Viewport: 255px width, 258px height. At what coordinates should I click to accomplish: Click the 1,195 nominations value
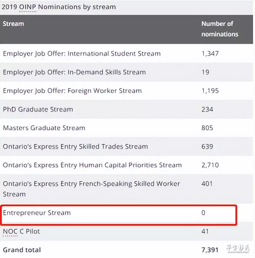pyautogui.click(x=210, y=91)
